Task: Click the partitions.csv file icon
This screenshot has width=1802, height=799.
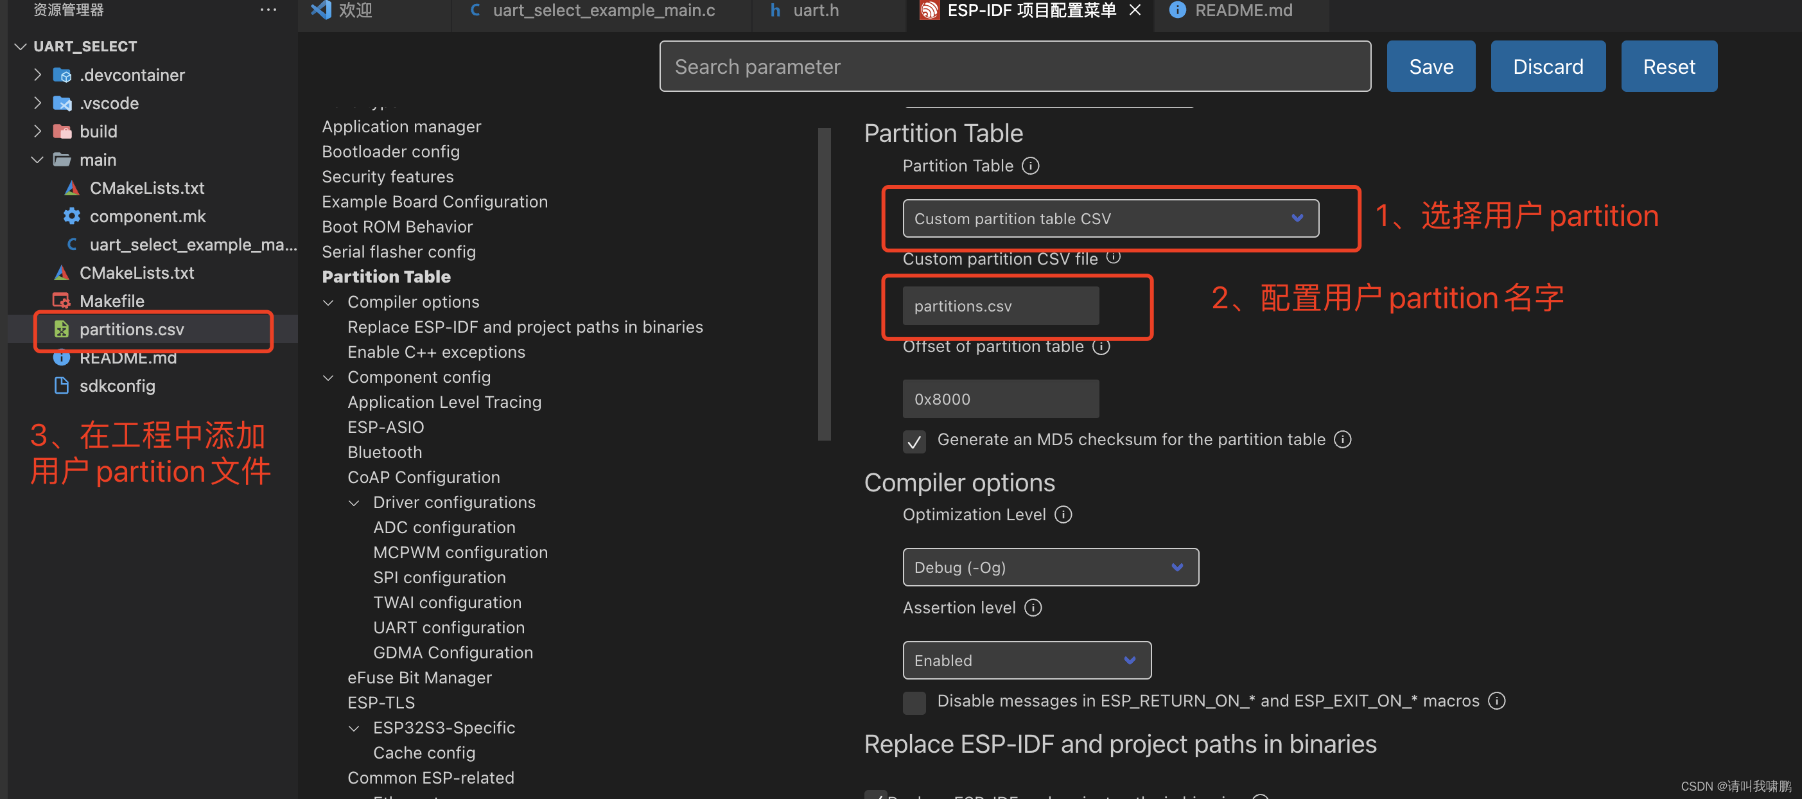Action: tap(62, 329)
